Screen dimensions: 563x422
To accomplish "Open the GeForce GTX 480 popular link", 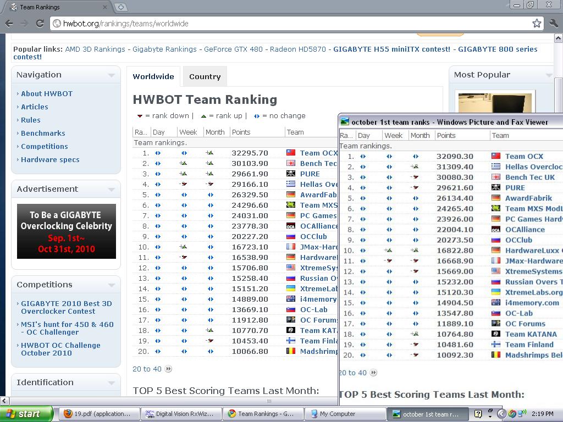I will pos(233,49).
